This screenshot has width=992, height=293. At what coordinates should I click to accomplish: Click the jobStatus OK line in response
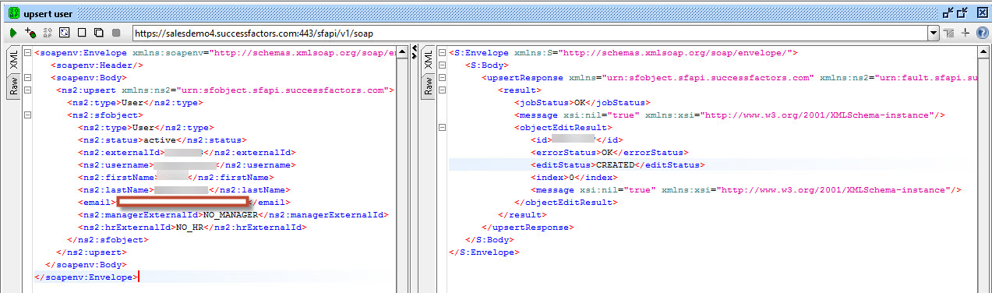pos(582,102)
